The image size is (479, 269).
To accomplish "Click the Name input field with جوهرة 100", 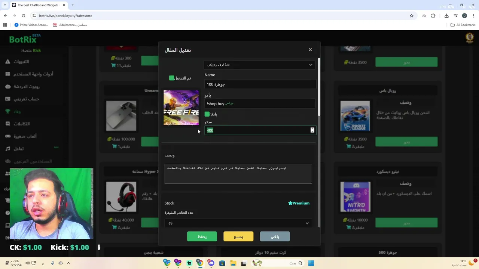I will pyautogui.click(x=260, y=84).
